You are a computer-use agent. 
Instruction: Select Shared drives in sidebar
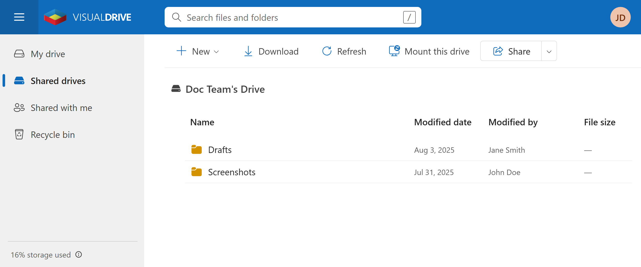pyautogui.click(x=58, y=81)
